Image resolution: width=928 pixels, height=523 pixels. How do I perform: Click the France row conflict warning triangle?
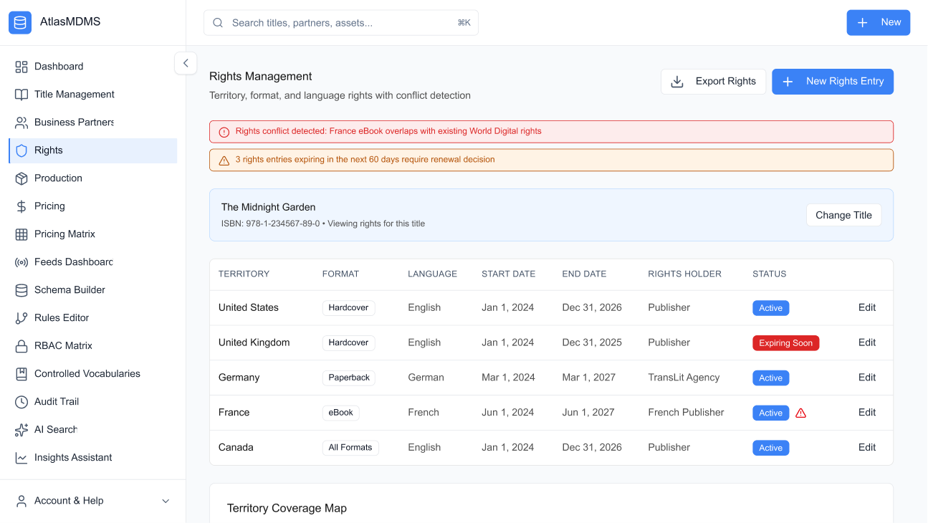[x=801, y=413]
